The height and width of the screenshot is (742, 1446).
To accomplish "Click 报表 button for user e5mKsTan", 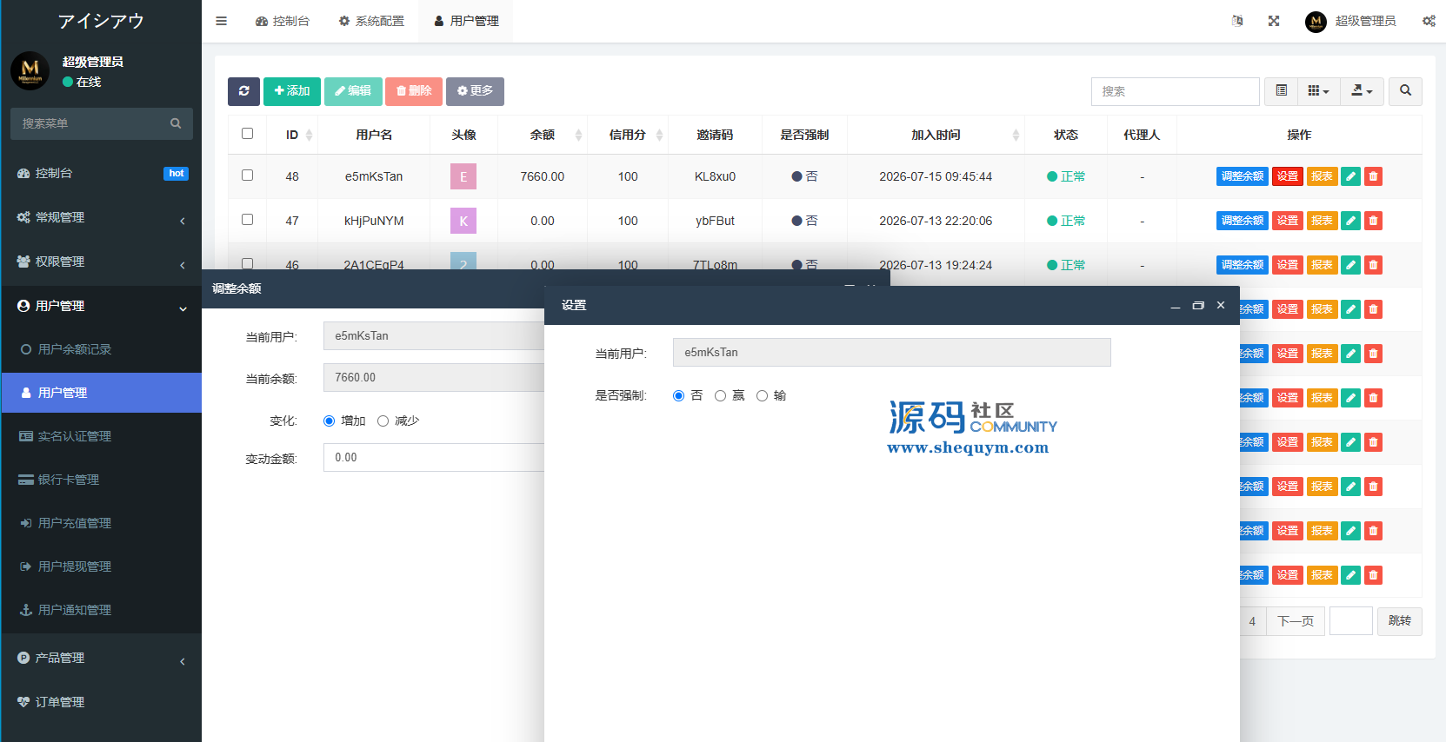I will 1322,176.
